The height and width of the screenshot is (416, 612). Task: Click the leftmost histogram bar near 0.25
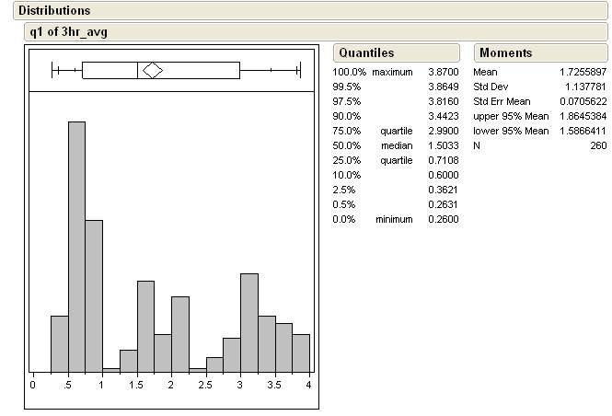59,342
